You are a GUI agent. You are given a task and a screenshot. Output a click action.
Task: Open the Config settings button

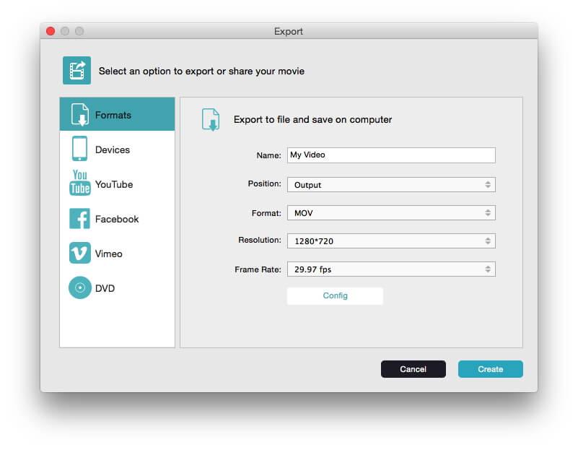click(x=335, y=296)
